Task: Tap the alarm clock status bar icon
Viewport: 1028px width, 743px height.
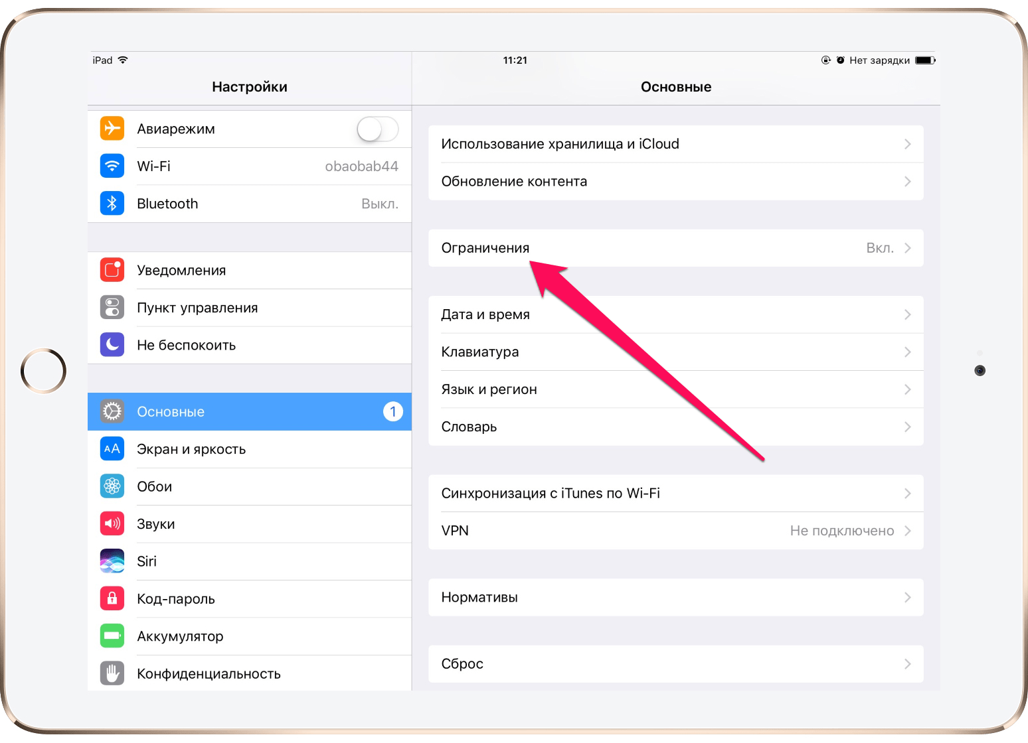Action: click(x=841, y=60)
